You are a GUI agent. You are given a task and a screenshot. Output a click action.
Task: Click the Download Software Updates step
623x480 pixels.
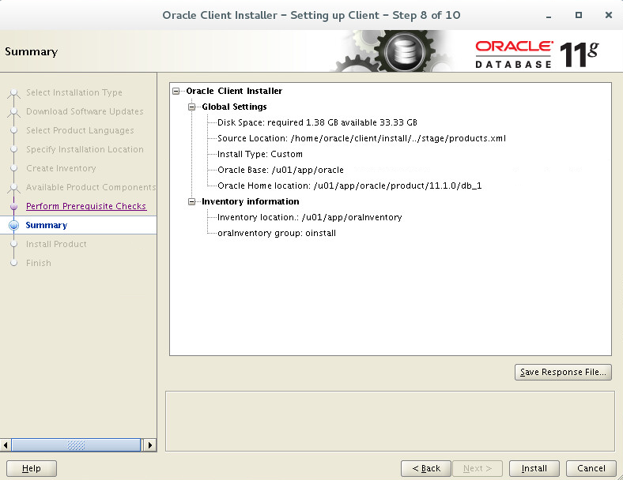tap(85, 111)
